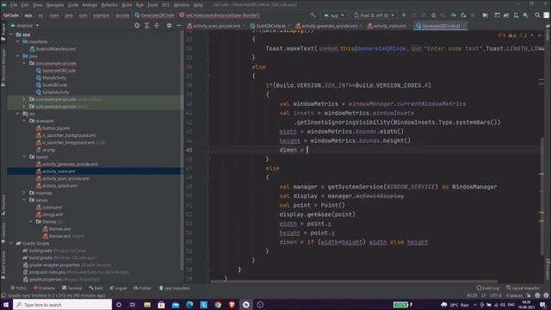The width and height of the screenshot is (551, 310).
Task: Open the Terminal tool window
Action: coord(71,288)
